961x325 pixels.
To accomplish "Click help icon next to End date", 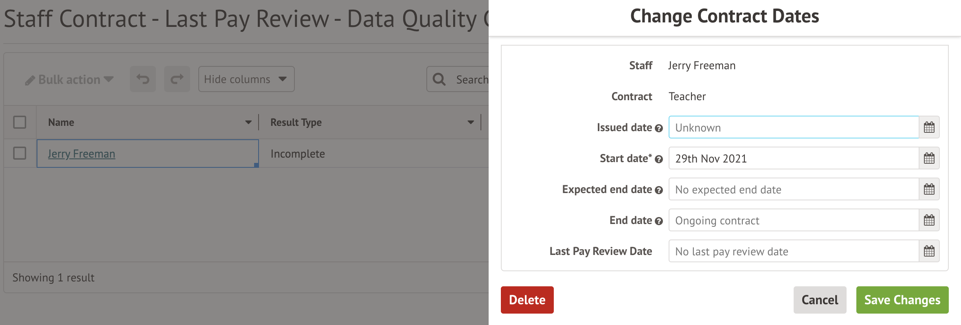I will (x=659, y=221).
